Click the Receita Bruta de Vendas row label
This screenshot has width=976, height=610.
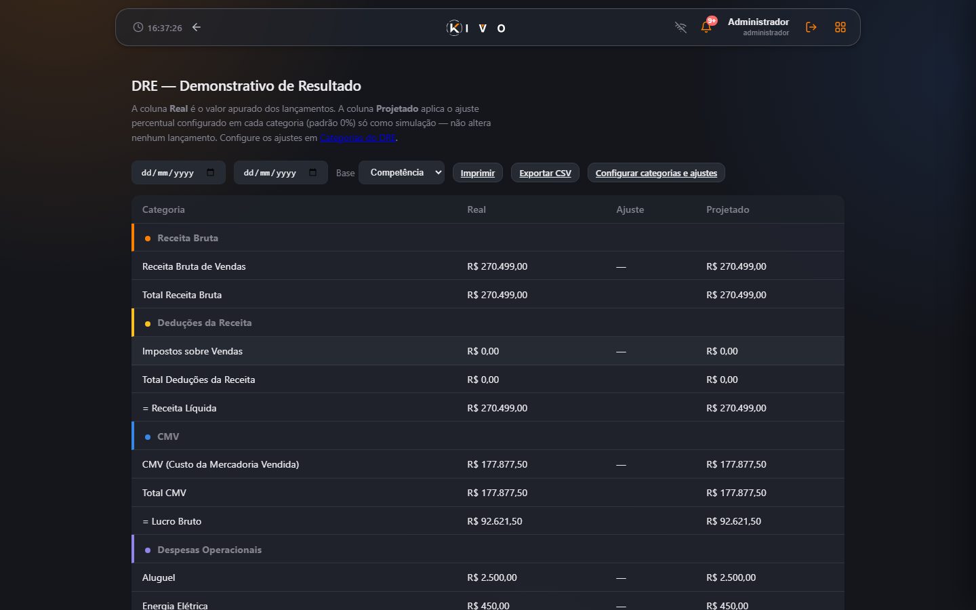(194, 266)
